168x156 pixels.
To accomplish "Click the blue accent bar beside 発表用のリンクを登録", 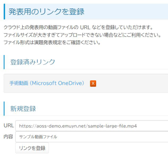I will click(4, 12).
